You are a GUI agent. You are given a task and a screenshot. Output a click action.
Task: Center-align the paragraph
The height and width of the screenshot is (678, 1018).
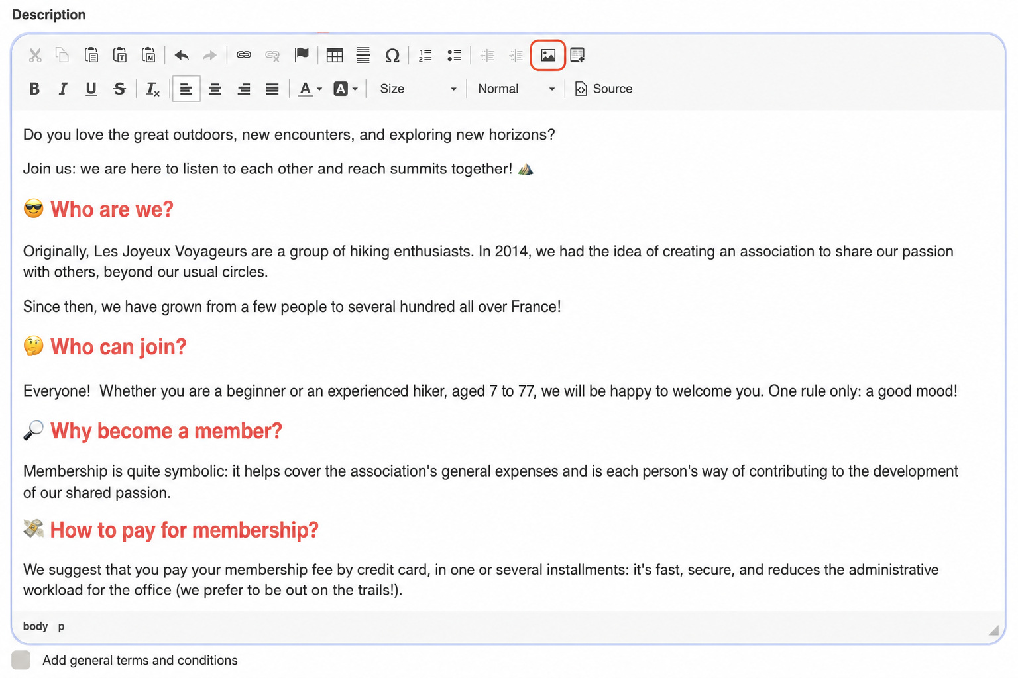tap(215, 89)
